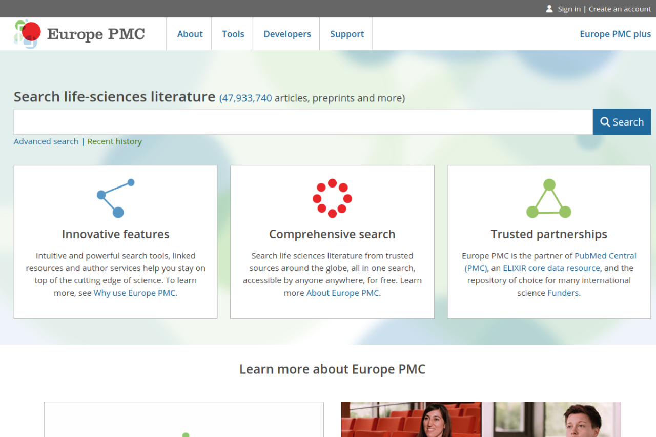
Task: Open the Support menu
Action: 346,34
